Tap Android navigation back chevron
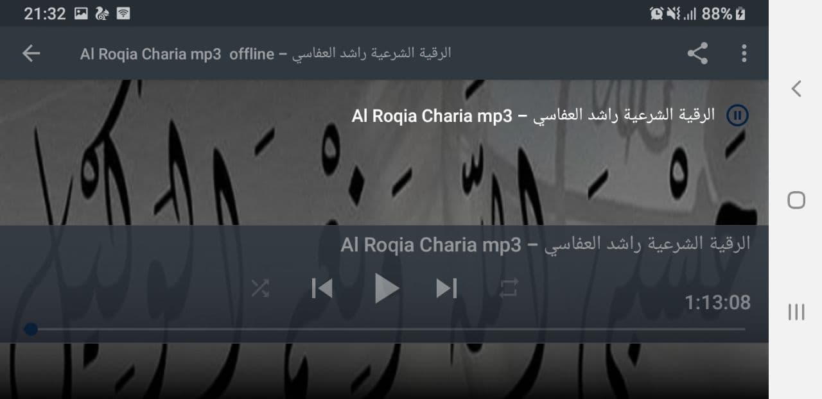The width and height of the screenshot is (822, 399). click(x=796, y=89)
